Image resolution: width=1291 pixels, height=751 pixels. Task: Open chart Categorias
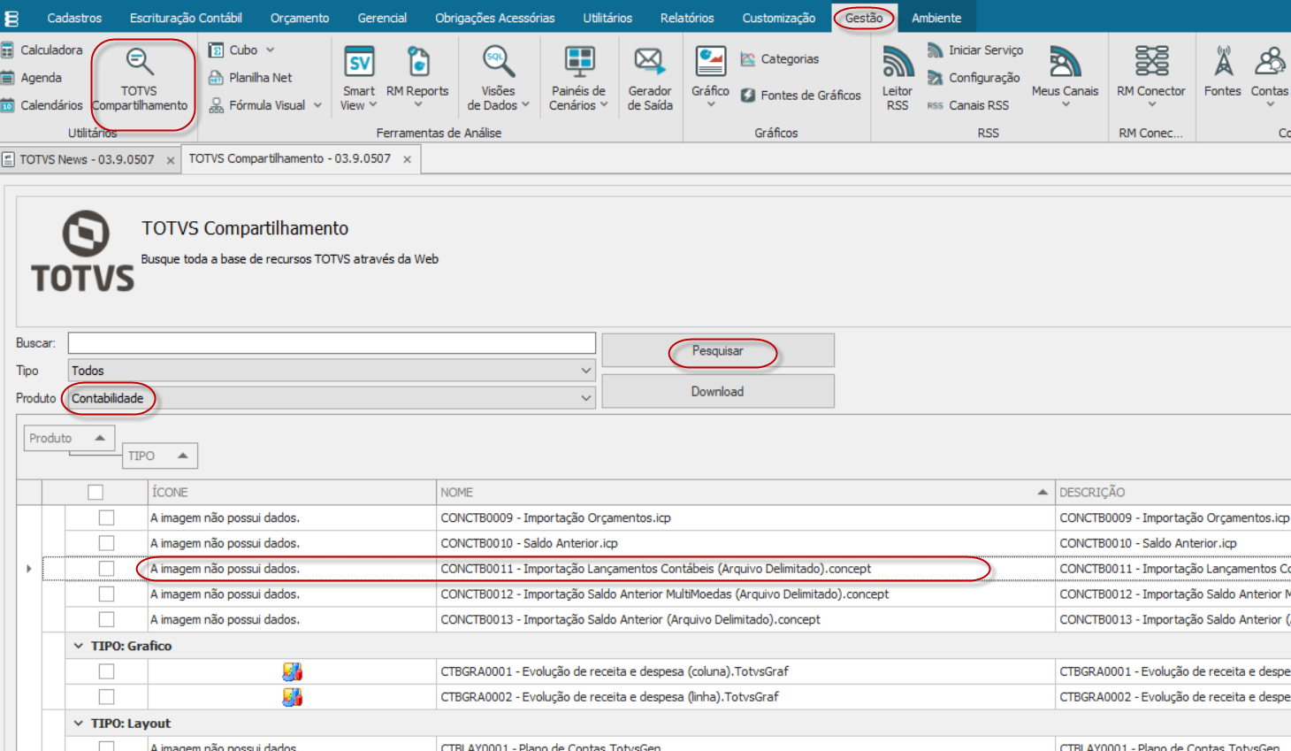coord(779,59)
